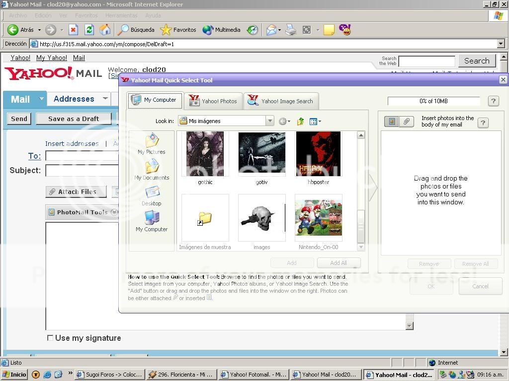Expand PhotoMail Tools chevron
509x381 pixels.
(x=114, y=212)
